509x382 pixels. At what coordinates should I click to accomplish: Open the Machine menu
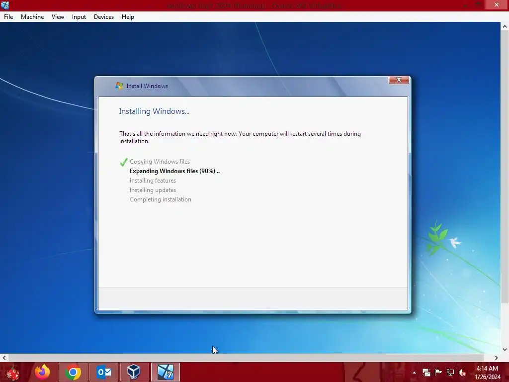point(32,17)
